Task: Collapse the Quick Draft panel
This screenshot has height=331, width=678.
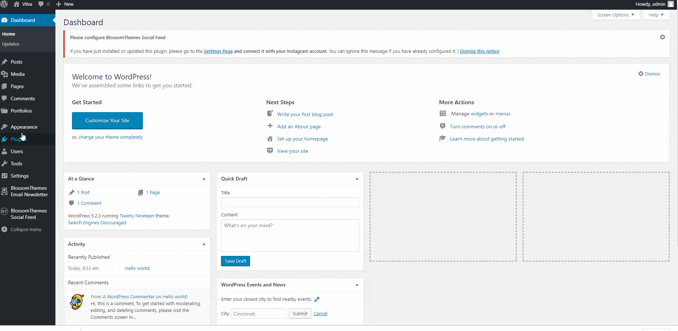Action: pos(357,179)
